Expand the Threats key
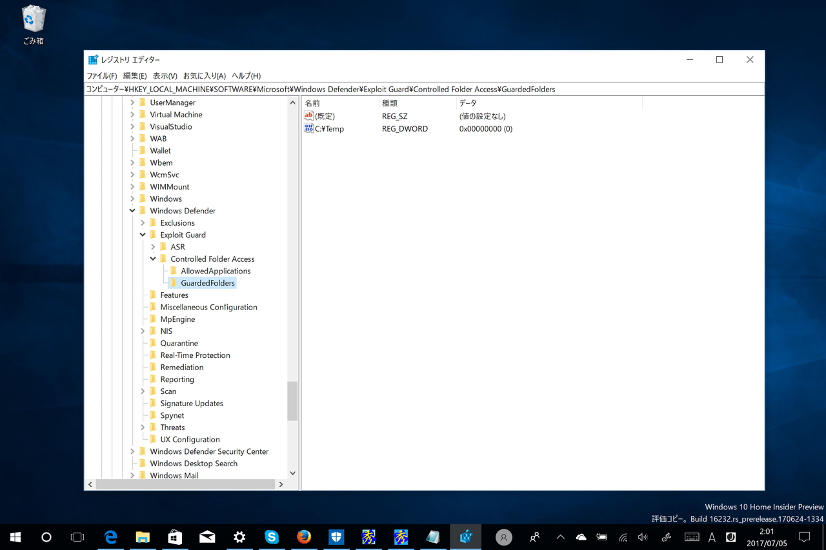The width and height of the screenshot is (826, 550). point(143,427)
